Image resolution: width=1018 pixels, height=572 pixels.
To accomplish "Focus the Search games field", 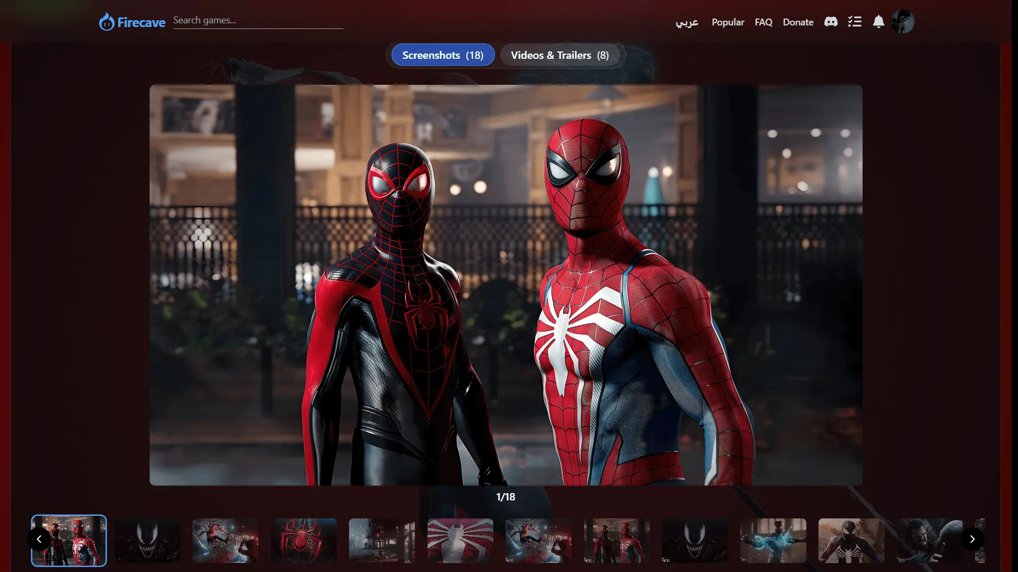I will 258,21.
